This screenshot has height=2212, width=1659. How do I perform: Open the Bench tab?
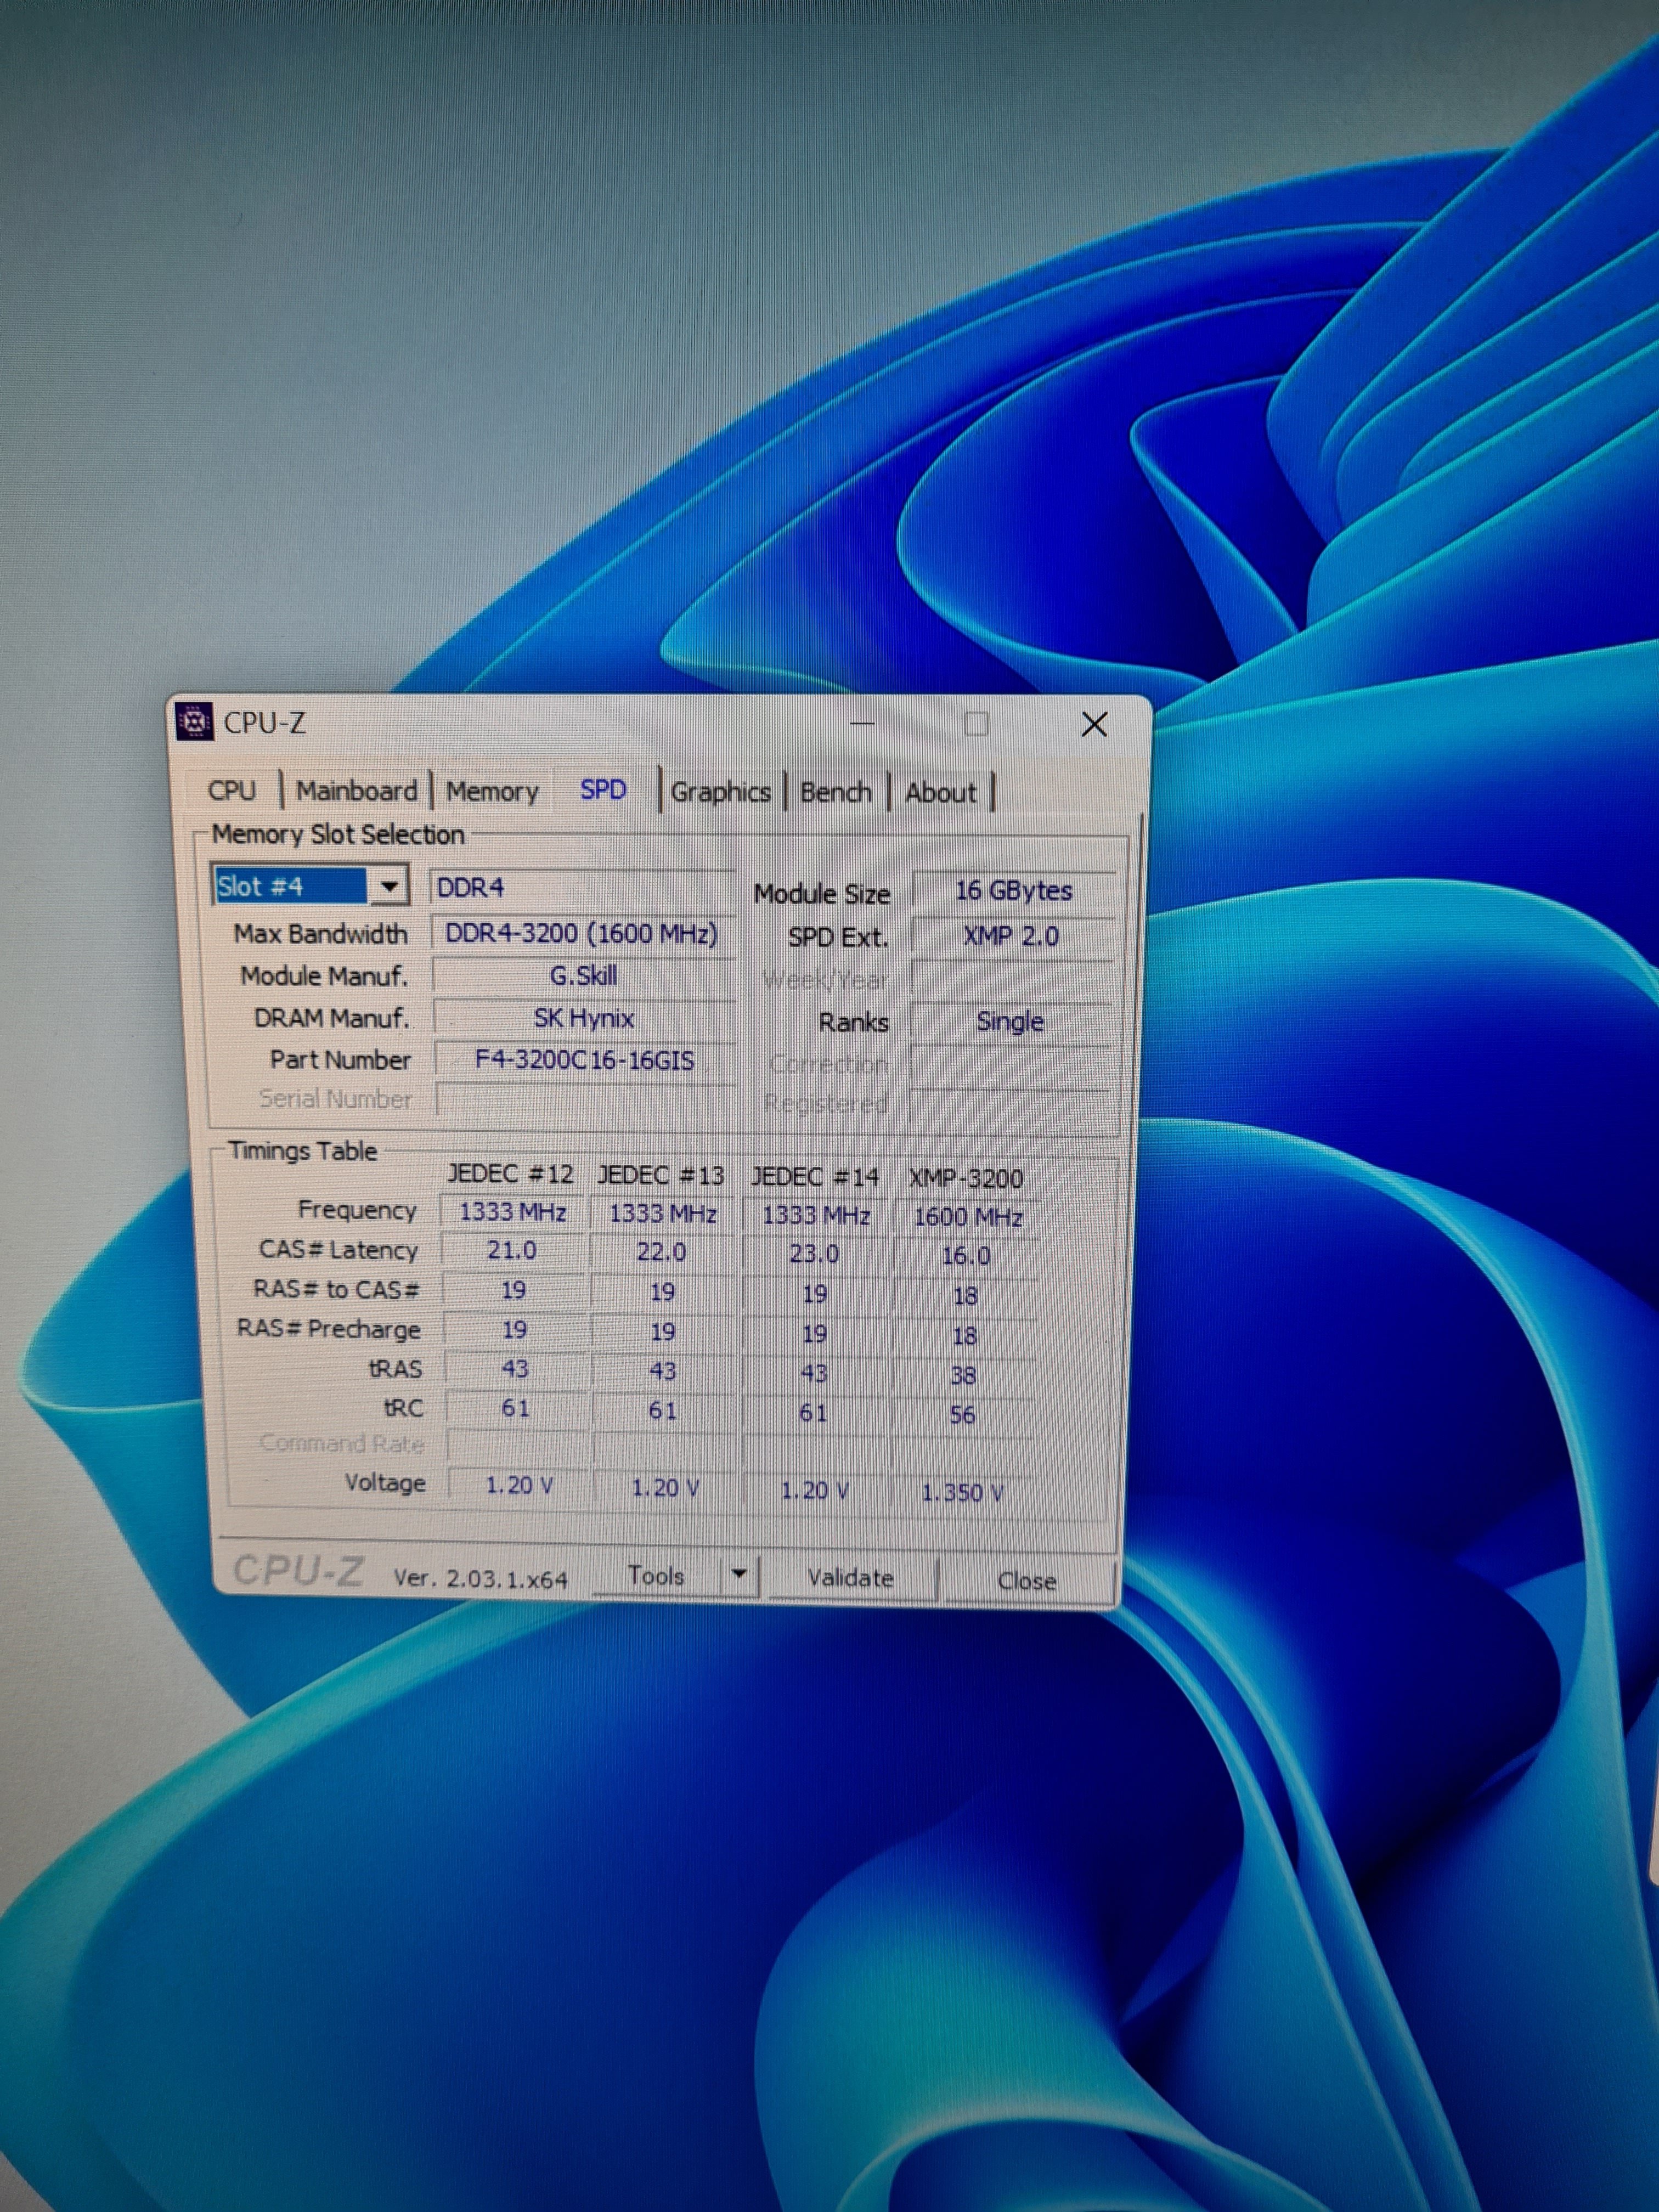click(836, 792)
